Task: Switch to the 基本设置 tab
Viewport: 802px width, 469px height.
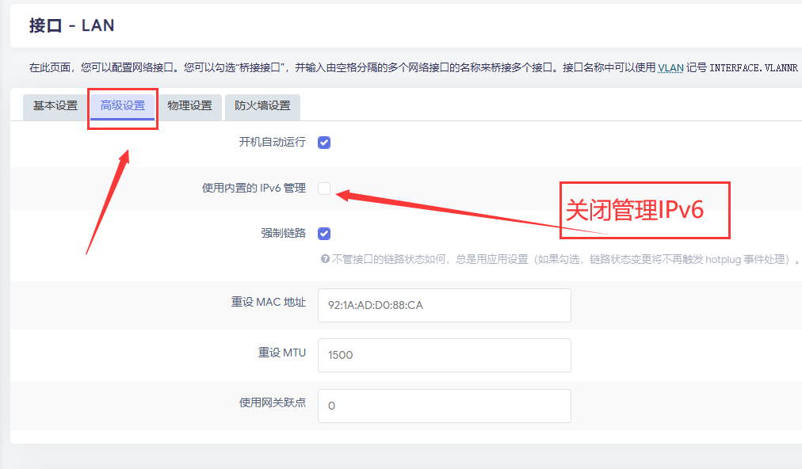Action: (55, 105)
